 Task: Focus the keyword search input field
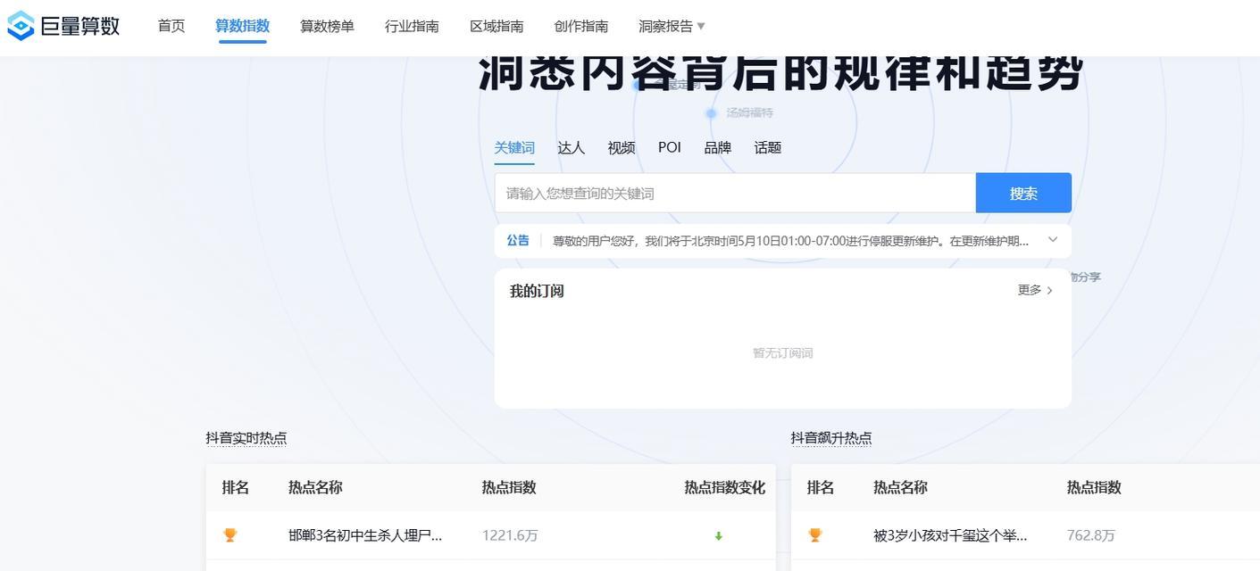point(735,193)
